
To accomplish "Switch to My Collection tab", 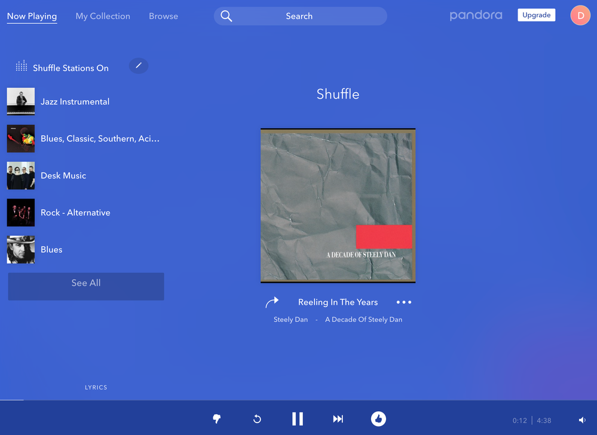I will pyautogui.click(x=103, y=16).
